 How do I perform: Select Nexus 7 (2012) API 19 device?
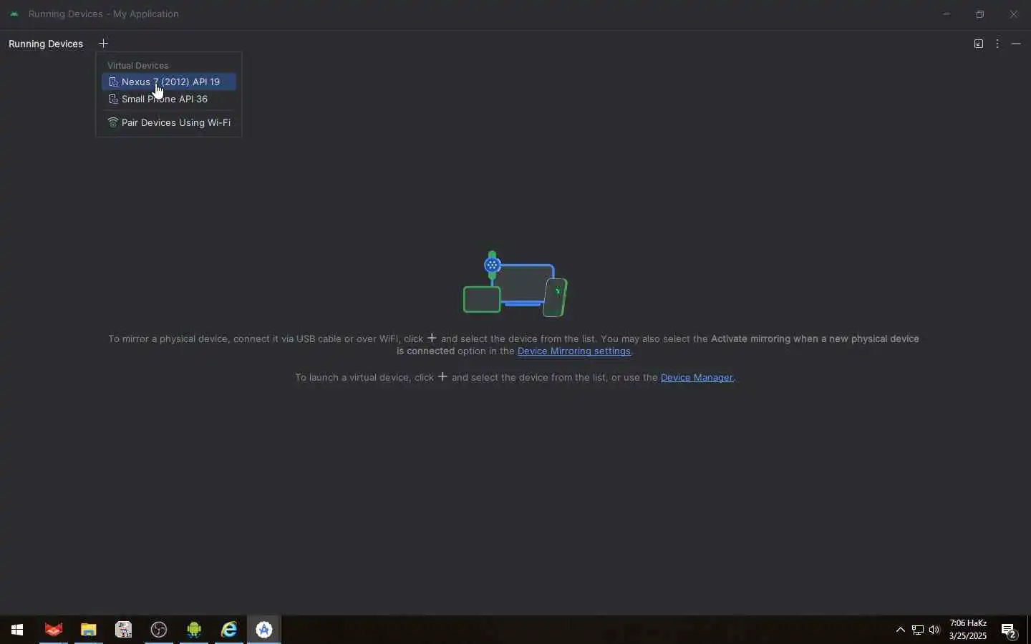(169, 82)
